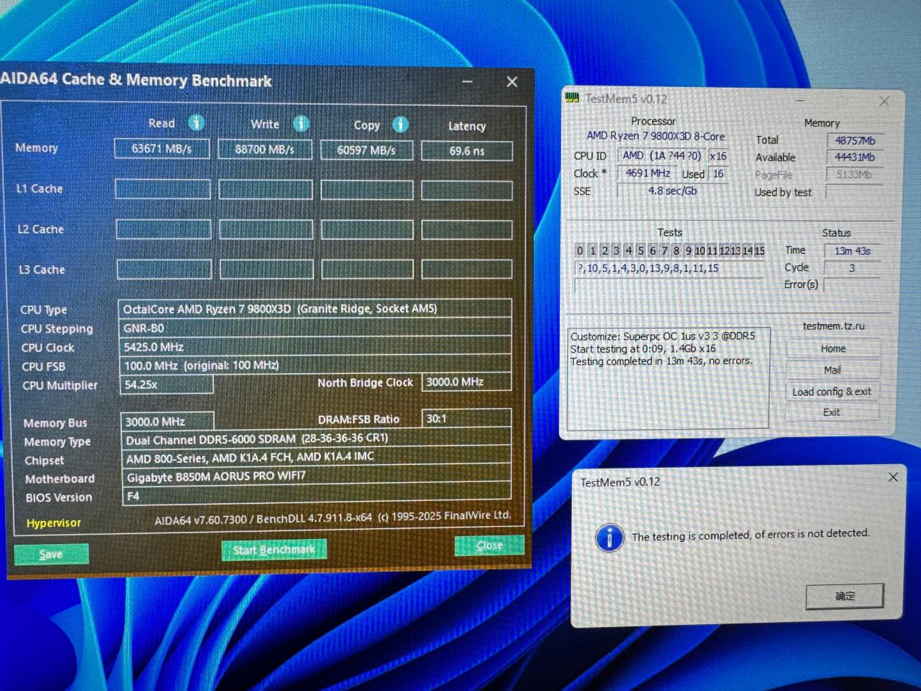
Task: Open Home link in TestMem5
Action: click(x=833, y=348)
